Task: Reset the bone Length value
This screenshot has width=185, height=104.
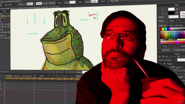Action: pyautogui.click(x=60, y=3)
